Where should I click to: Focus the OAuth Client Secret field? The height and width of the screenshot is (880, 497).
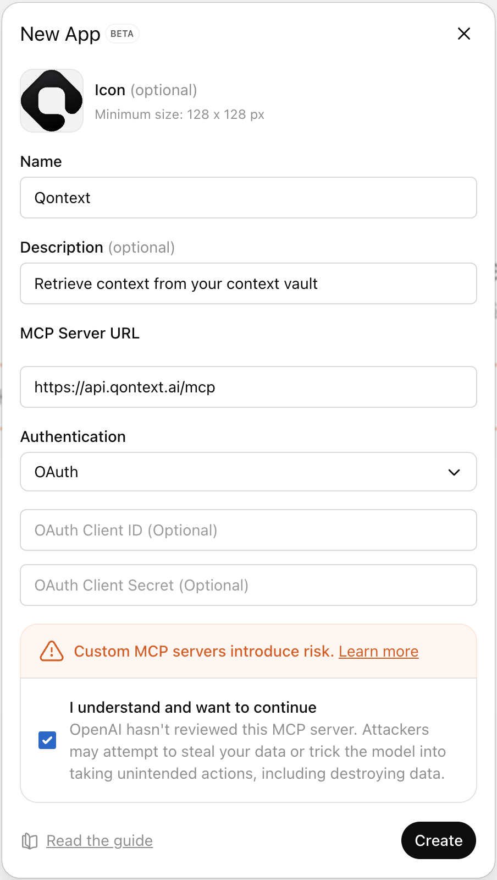click(248, 585)
